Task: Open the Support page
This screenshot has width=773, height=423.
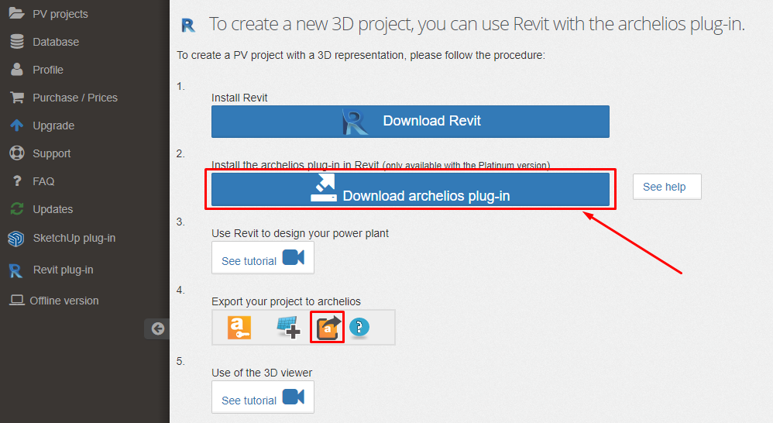Action: (52, 153)
